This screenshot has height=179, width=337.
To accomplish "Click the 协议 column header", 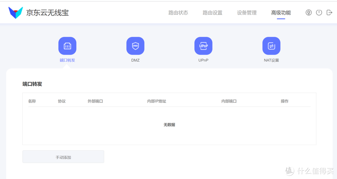I will [62, 101].
